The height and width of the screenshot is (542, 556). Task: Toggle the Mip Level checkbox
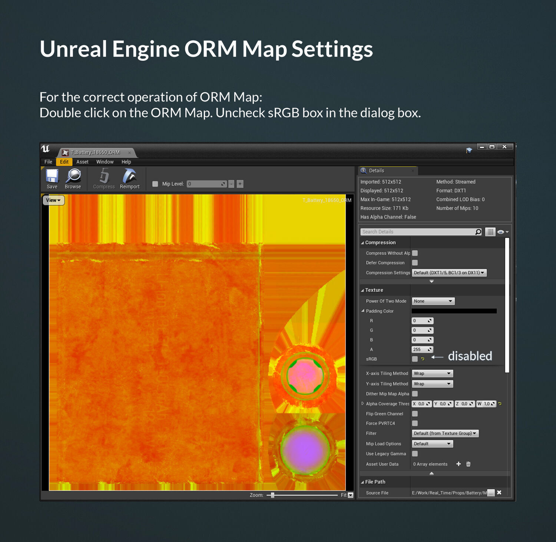pyautogui.click(x=155, y=184)
